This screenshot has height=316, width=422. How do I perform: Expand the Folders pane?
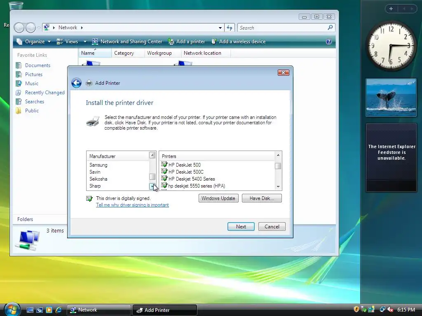40,219
